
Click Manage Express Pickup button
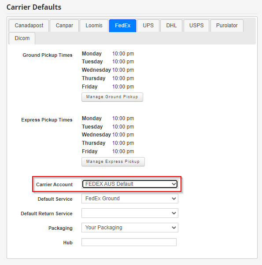click(x=113, y=162)
